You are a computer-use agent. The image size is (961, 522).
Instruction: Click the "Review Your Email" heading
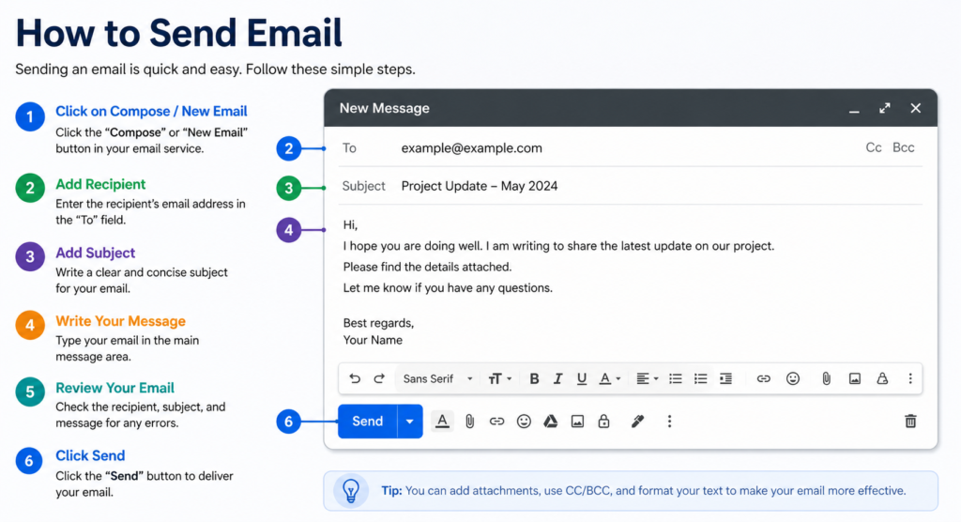(114, 388)
